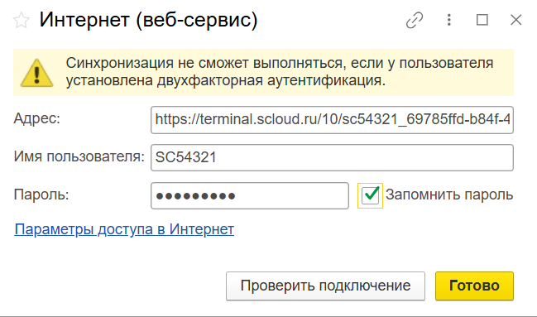Click into the masked Пароль field

point(250,195)
